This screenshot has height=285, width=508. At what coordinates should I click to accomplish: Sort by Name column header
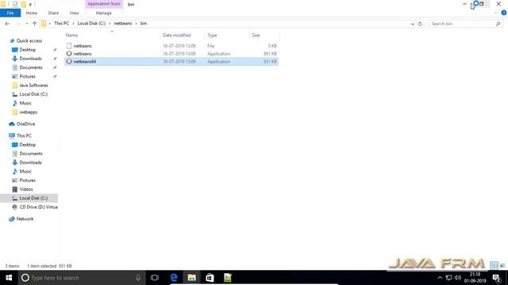tap(71, 35)
